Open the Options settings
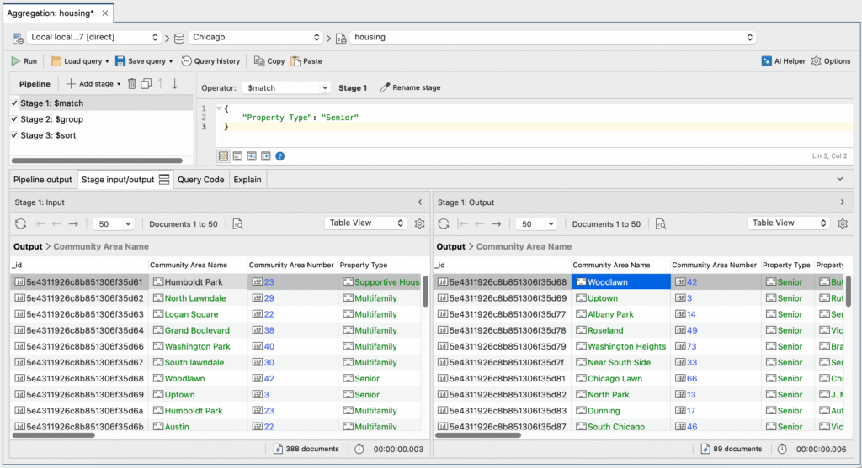 click(x=831, y=61)
